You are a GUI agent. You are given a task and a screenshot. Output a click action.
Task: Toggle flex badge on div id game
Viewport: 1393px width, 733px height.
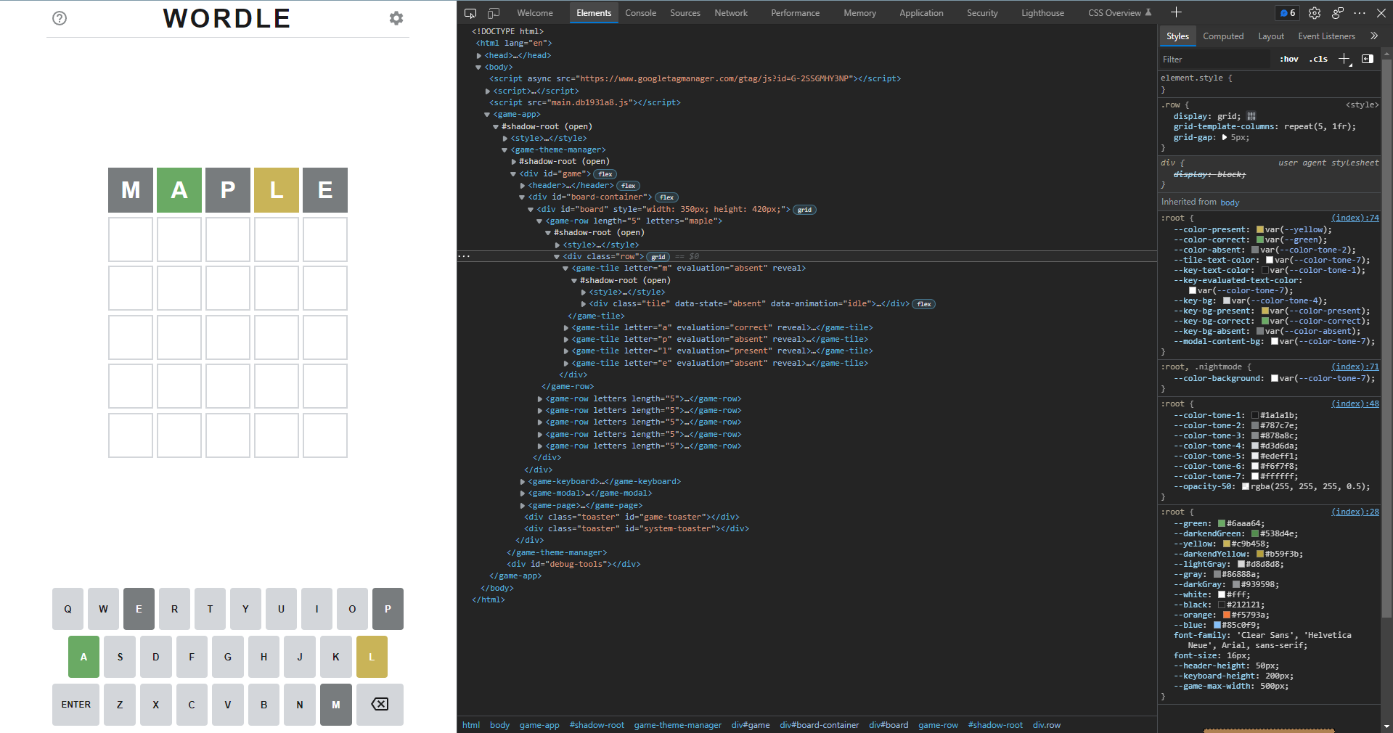point(605,174)
